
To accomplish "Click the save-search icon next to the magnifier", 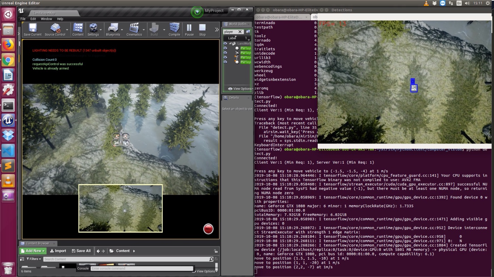I will click(x=216, y=259).
